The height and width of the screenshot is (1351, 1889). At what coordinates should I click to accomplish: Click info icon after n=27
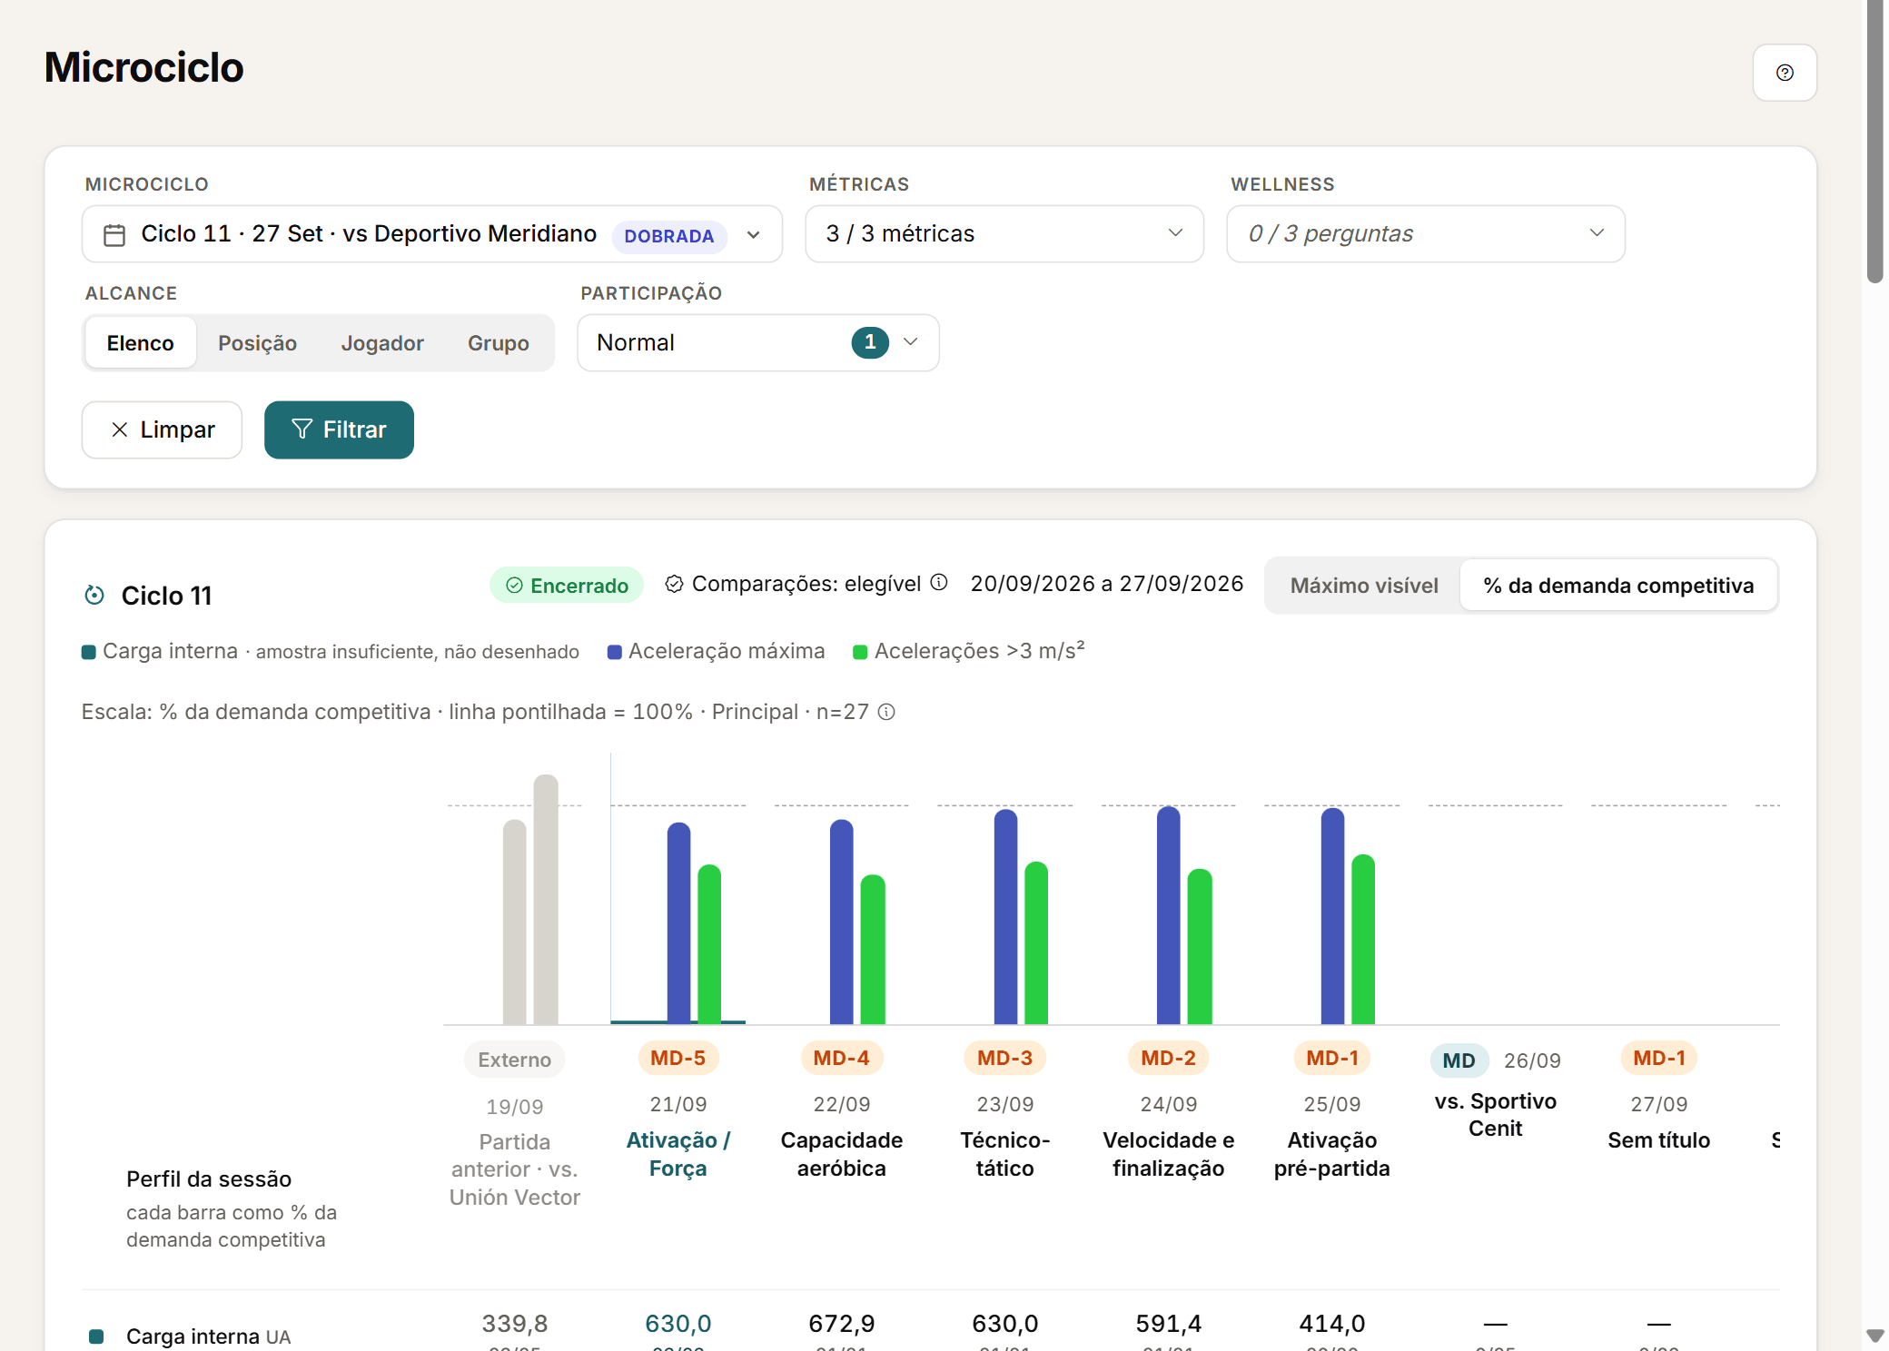tap(886, 712)
